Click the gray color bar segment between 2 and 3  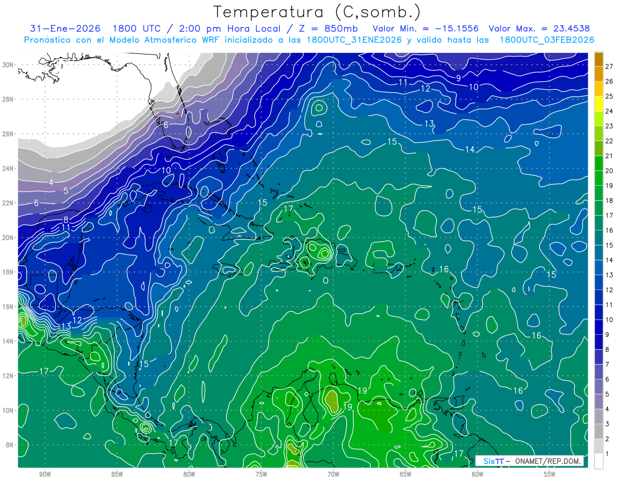point(599,431)
